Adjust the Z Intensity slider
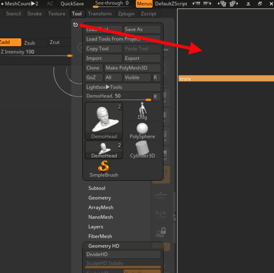Image resolution: width=274 pixels, height=273 pixels. coord(36,53)
